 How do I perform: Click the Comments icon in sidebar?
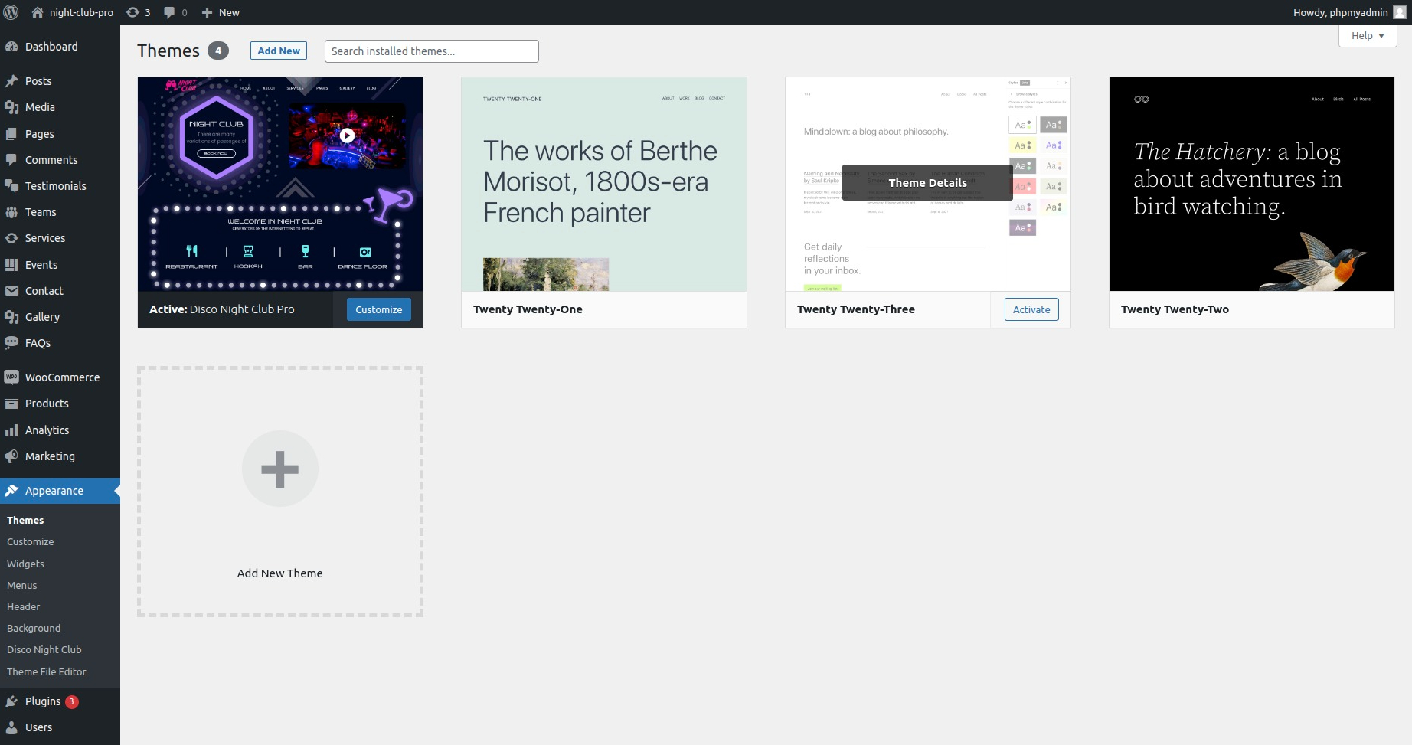point(11,160)
